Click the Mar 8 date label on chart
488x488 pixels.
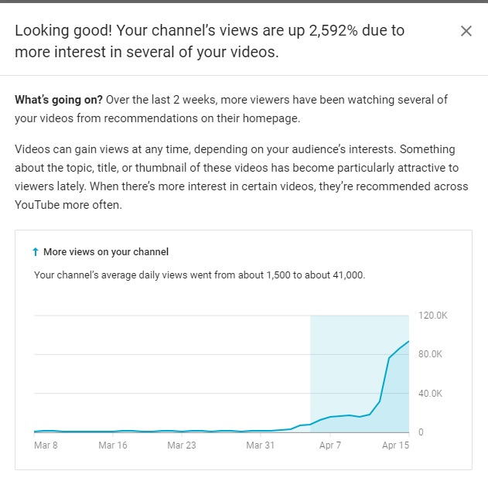[46, 445]
